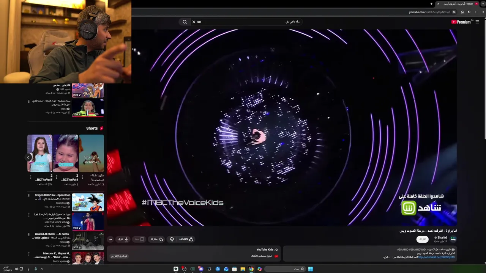Open Chrome from the taskbar
The image size is (486, 273).
[251, 269]
